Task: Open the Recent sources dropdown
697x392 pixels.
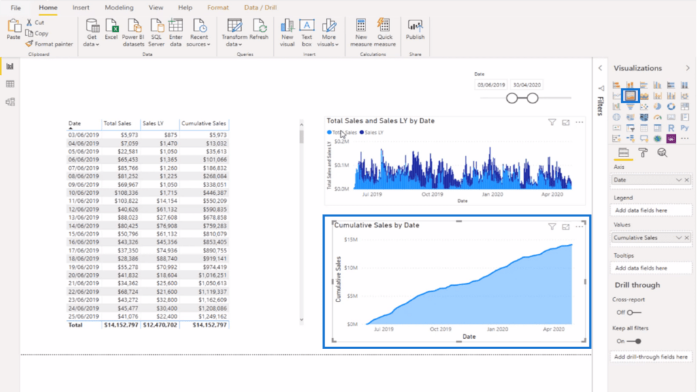Action: coord(198,33)
